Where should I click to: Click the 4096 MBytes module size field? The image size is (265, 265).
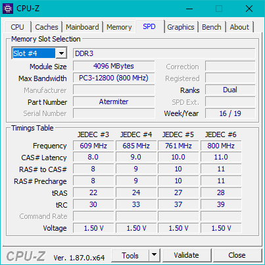114,66
